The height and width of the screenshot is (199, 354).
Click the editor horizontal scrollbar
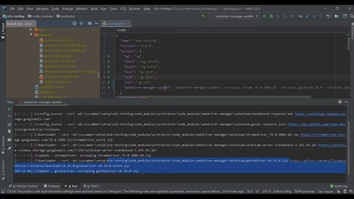click(214, 97)
